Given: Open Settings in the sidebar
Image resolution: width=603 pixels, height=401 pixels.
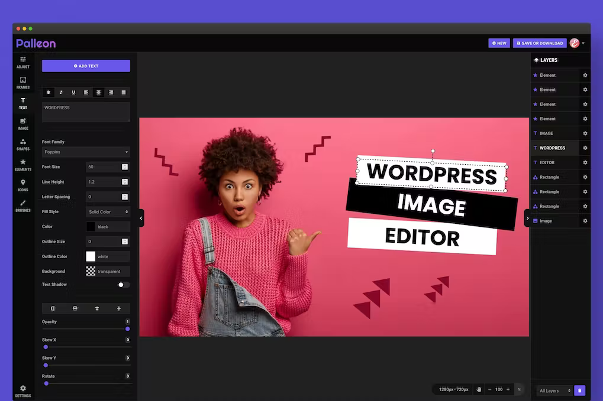Looking at the screenshot, I should tap(23, 391).
